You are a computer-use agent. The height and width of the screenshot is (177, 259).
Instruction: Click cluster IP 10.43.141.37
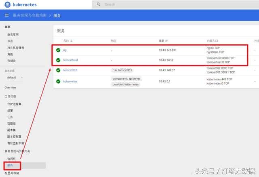(x=167, y=70)
